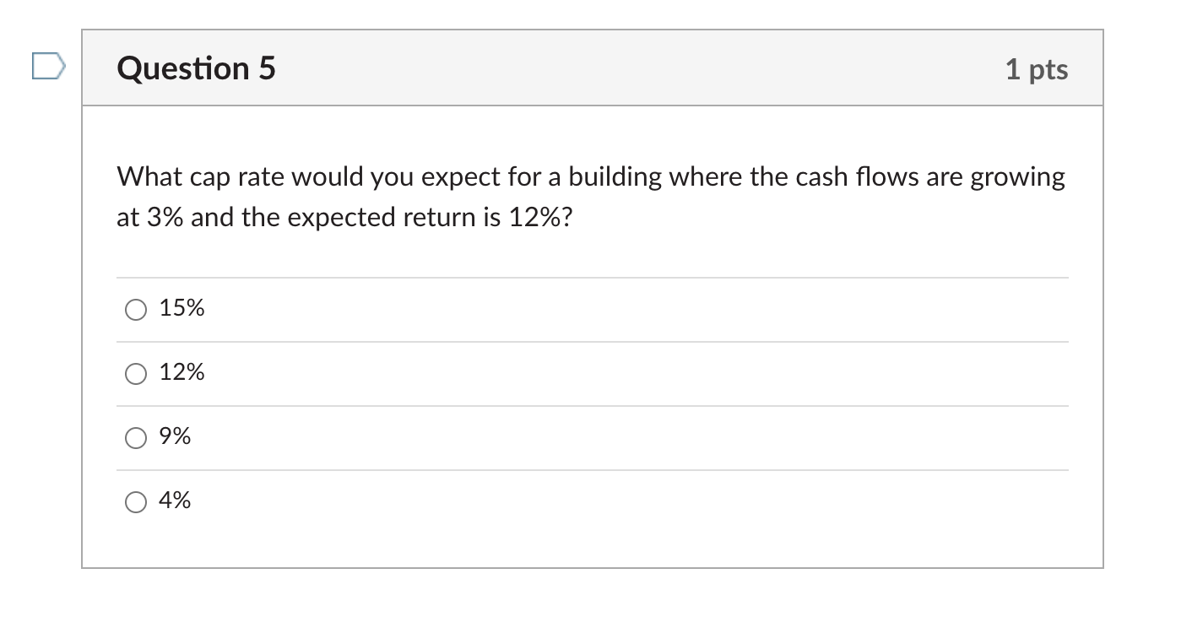The height and width of the screenshot is (628, 1192).
Task: Click the Question 5 header title
Action: 194,68
